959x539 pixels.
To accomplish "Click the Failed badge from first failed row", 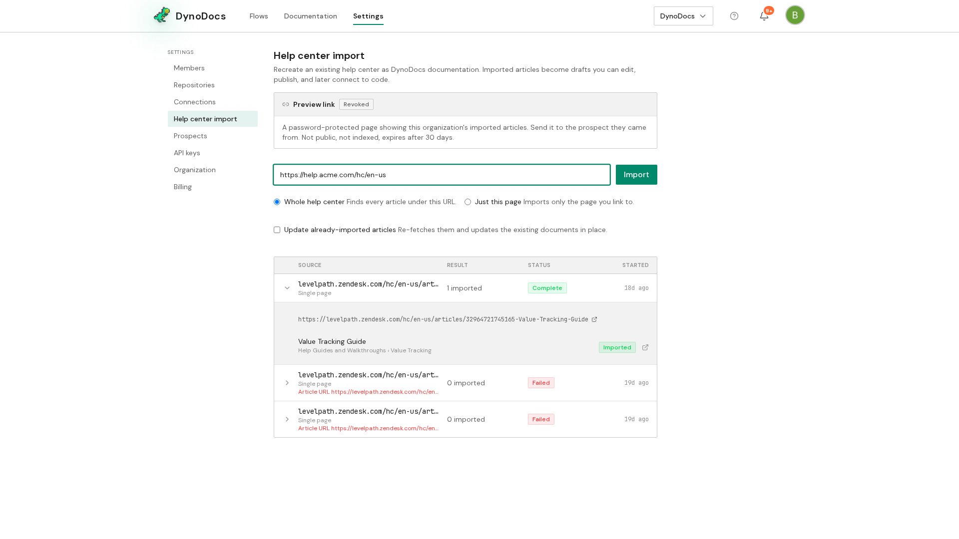I will pyautogui.click(x=541, y=383).
